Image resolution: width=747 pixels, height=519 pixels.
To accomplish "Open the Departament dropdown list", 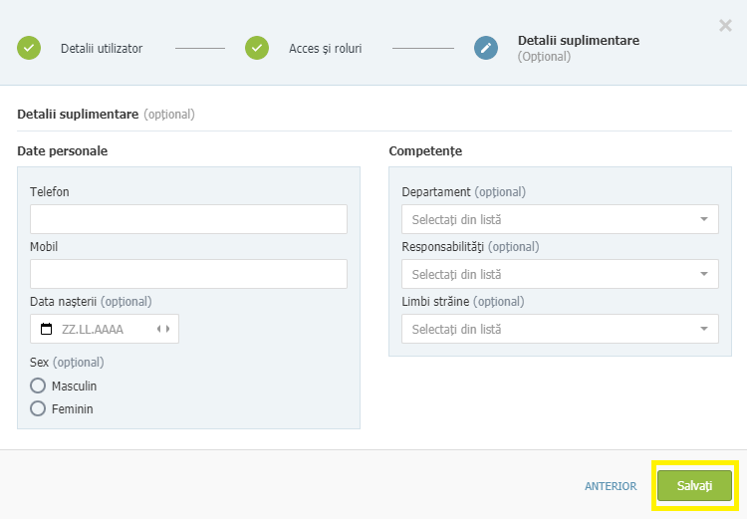I will [560, 219].
